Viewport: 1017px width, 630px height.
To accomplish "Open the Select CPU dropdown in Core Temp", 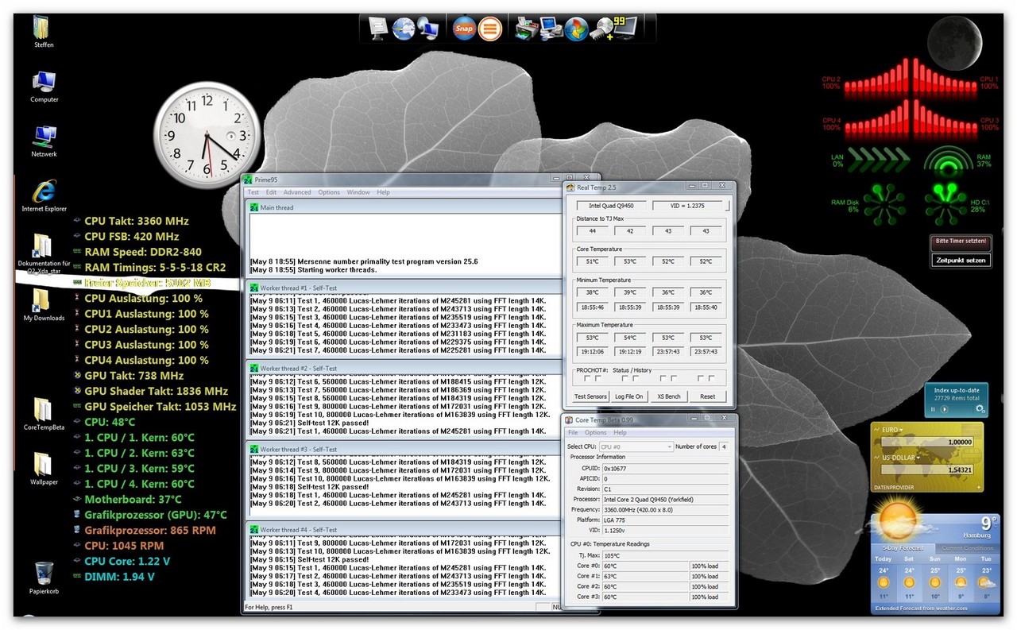I will point(636,447).
